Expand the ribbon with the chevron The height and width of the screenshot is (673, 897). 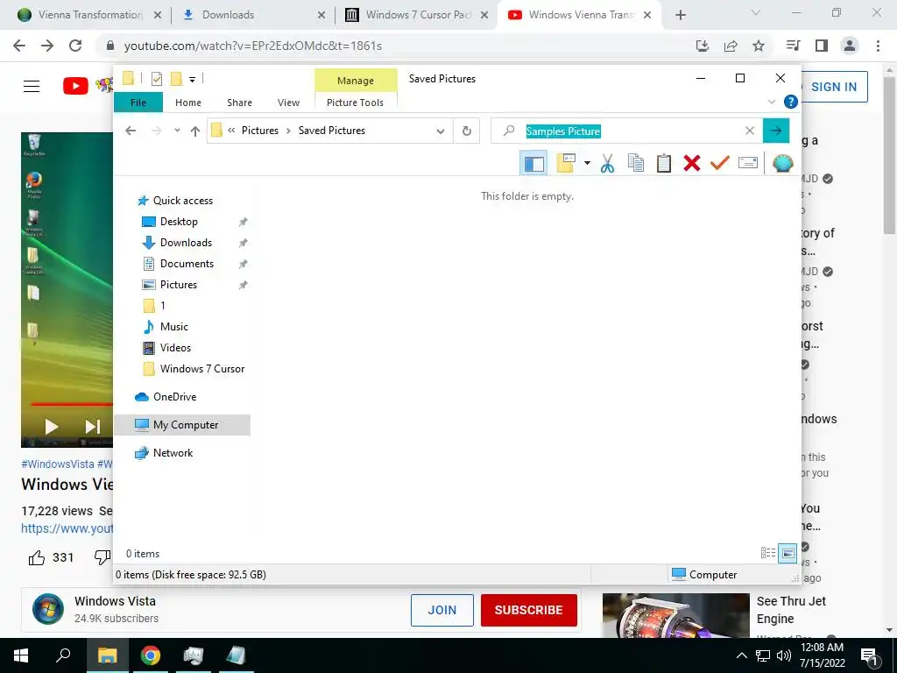point(771,102)
